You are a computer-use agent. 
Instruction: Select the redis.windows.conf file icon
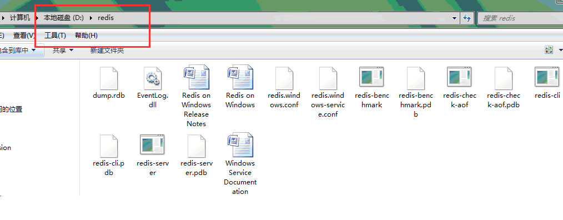[x=284, y=78]
